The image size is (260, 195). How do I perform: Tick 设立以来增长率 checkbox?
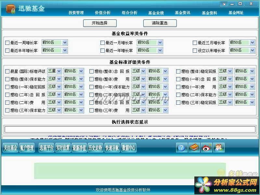pyautogui.click(x=195, y=50)
